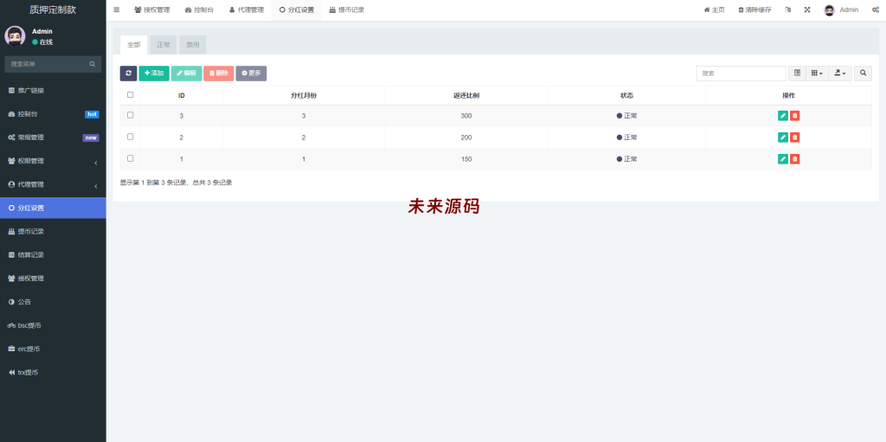Check the checkbox for row ID 1
This screenshot has width=886, height=442.
click(x=131, y=158)
